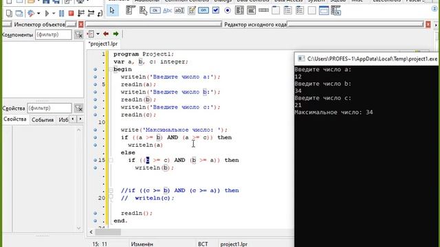Switch to the Свойства tab
The height and width of the screenshot is (247, 440).
tap(15, 119)
